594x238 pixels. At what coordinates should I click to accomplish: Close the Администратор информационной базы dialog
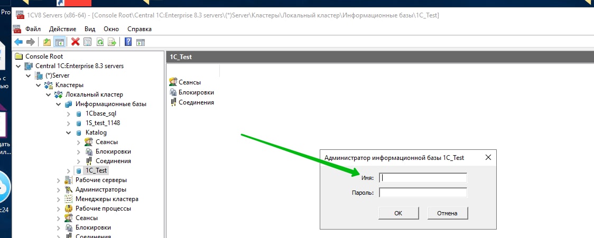pyautogui.click(x=488, y=157)
